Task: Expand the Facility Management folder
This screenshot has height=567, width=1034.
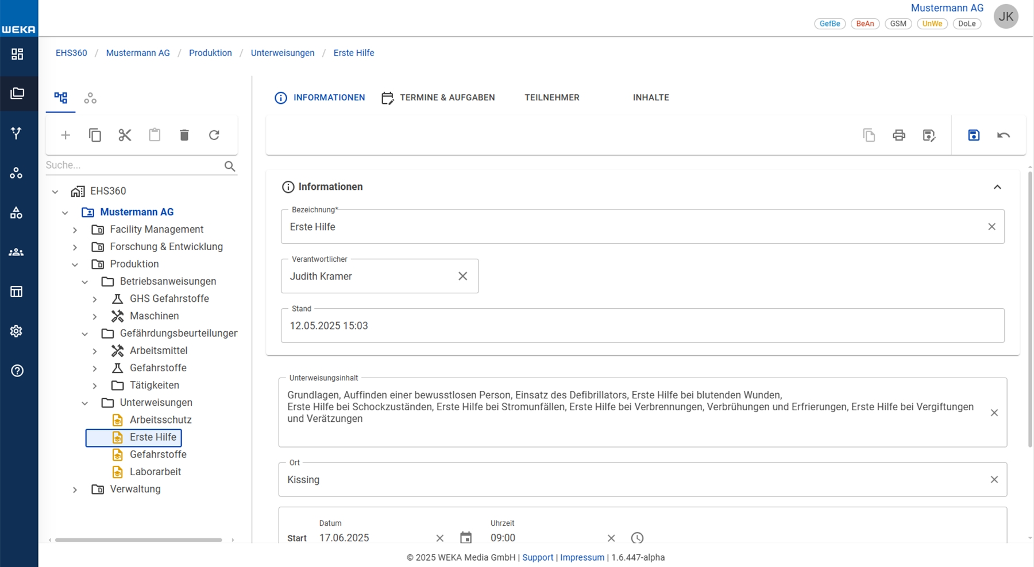Action: click(75, 230)
